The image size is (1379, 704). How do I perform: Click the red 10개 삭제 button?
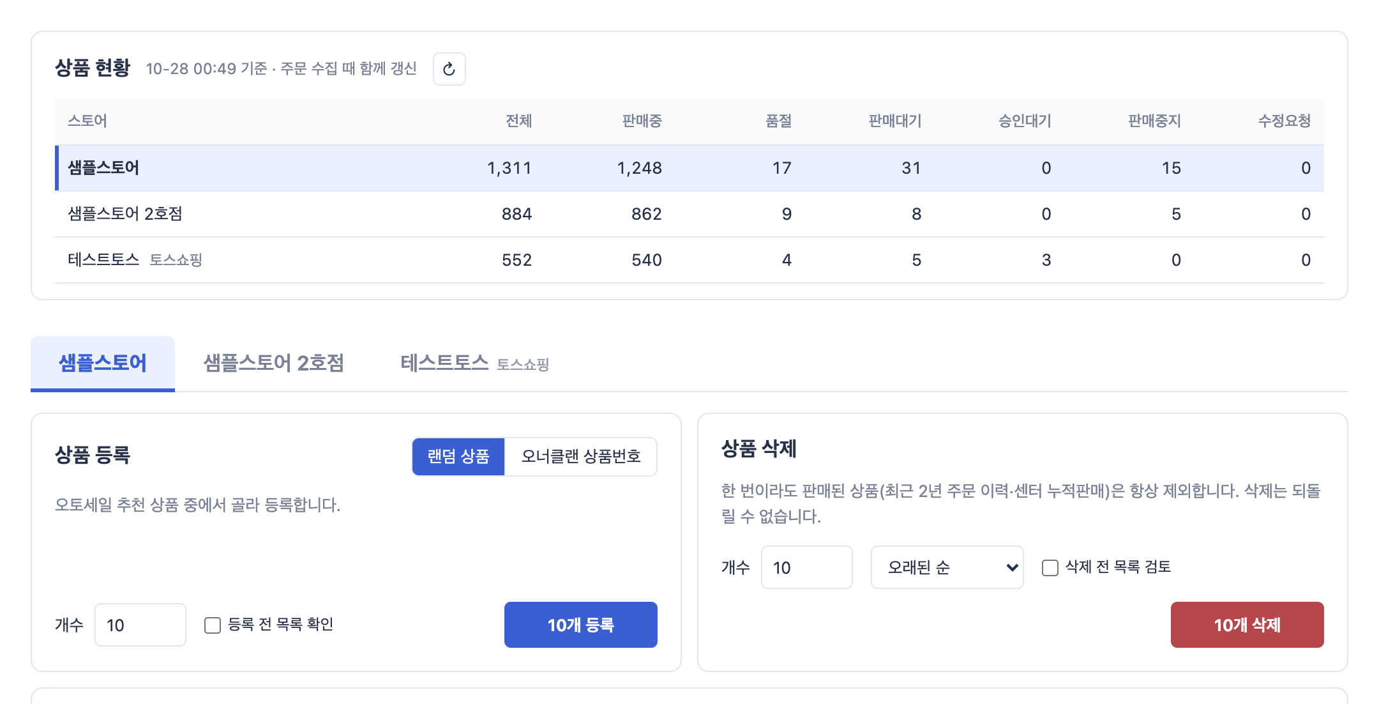1247,625
